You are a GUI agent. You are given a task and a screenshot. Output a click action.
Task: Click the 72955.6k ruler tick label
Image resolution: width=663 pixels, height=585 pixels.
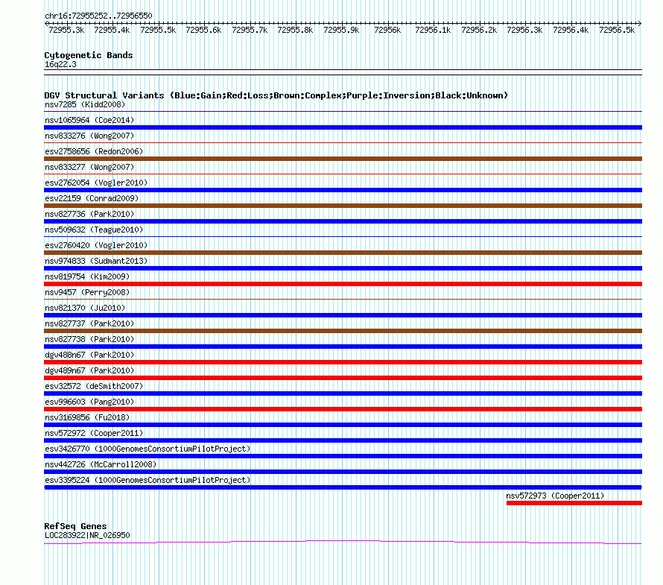(x=203, y=30)
